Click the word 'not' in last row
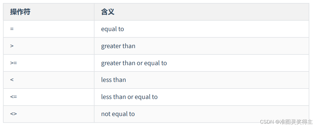Viewport: 317px width, 127px height. coord(105,114)
